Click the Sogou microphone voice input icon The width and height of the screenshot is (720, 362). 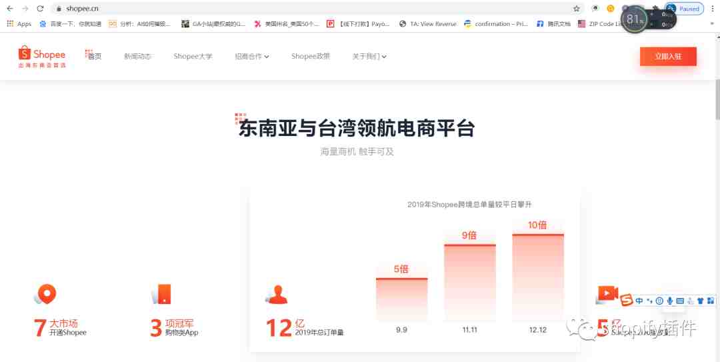(x=669, y=301)
